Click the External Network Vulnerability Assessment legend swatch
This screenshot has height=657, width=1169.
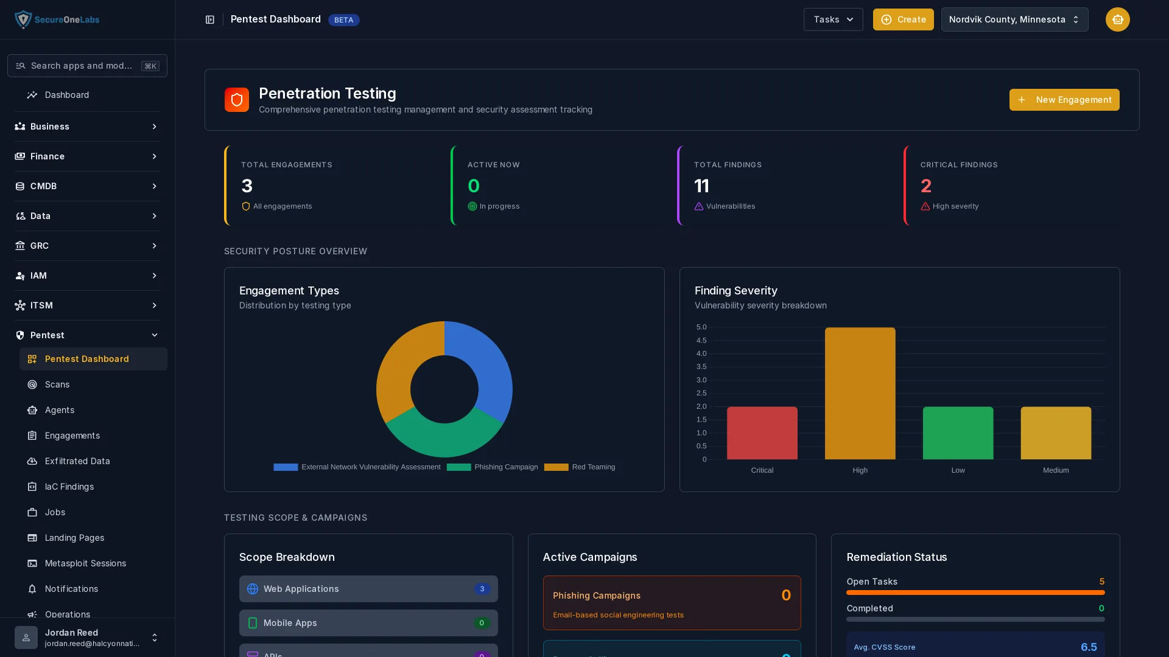[x=286, y=467]
